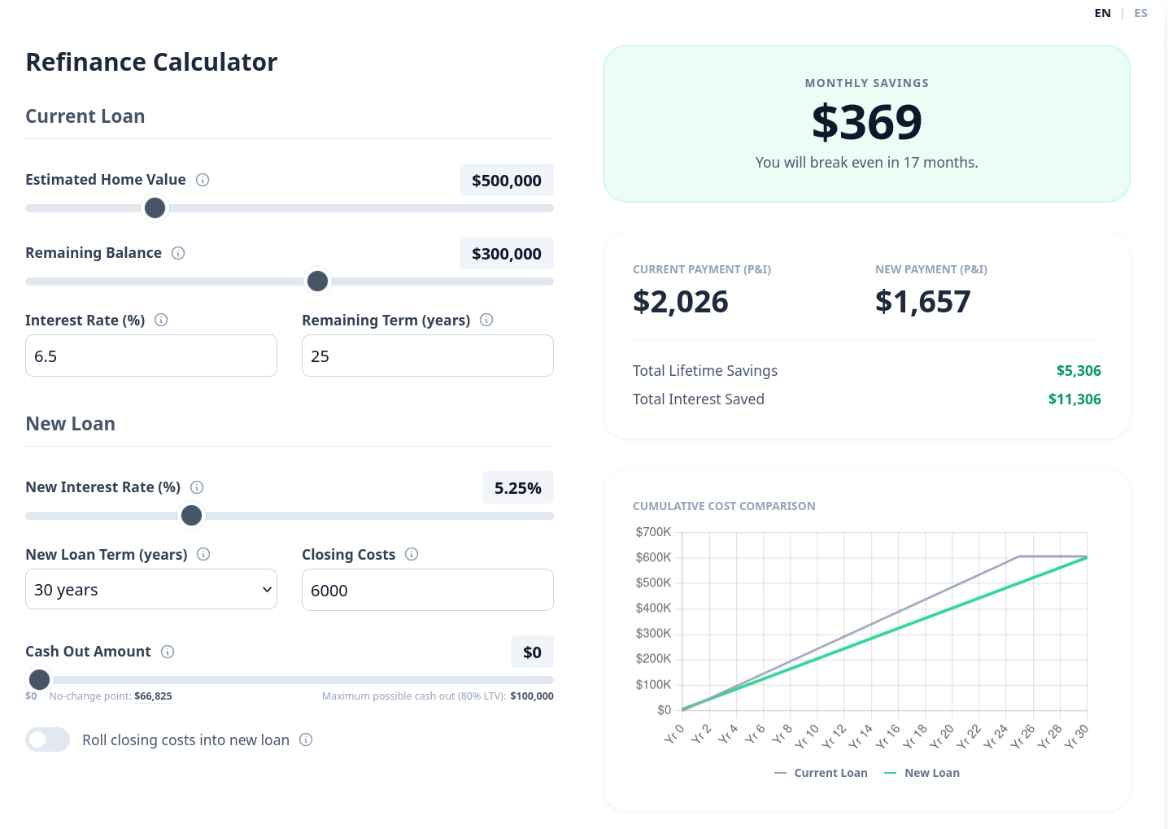This screenshot has width=1168, height=829.
Task: Switch language to ES
Action: (1140, 13)
